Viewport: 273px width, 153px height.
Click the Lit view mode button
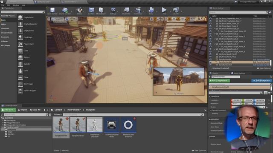pyautogui.click(x=68, y=19)
